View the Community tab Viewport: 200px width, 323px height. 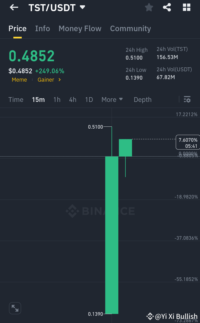[x=130, y=28]
